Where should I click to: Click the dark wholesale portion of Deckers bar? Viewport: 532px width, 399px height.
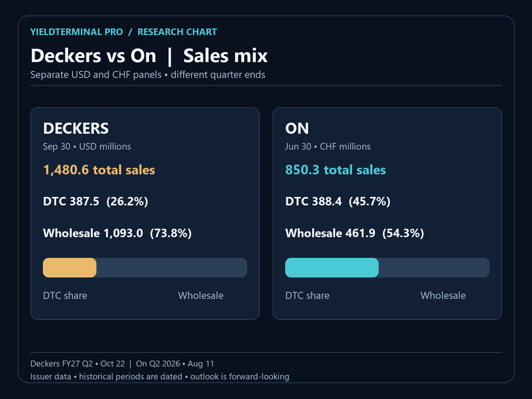point(172,267)
